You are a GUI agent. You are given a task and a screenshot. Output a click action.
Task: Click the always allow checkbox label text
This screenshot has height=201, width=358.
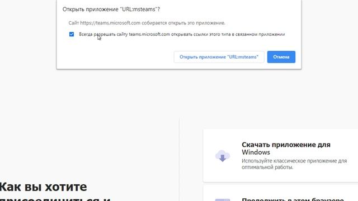[x=182, y=34]
